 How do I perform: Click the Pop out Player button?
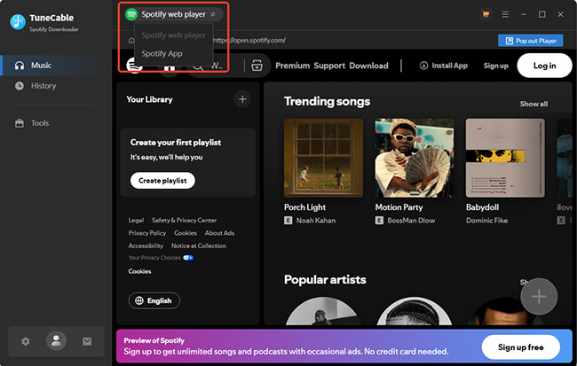pyautogui.click(x=530, y=41)
